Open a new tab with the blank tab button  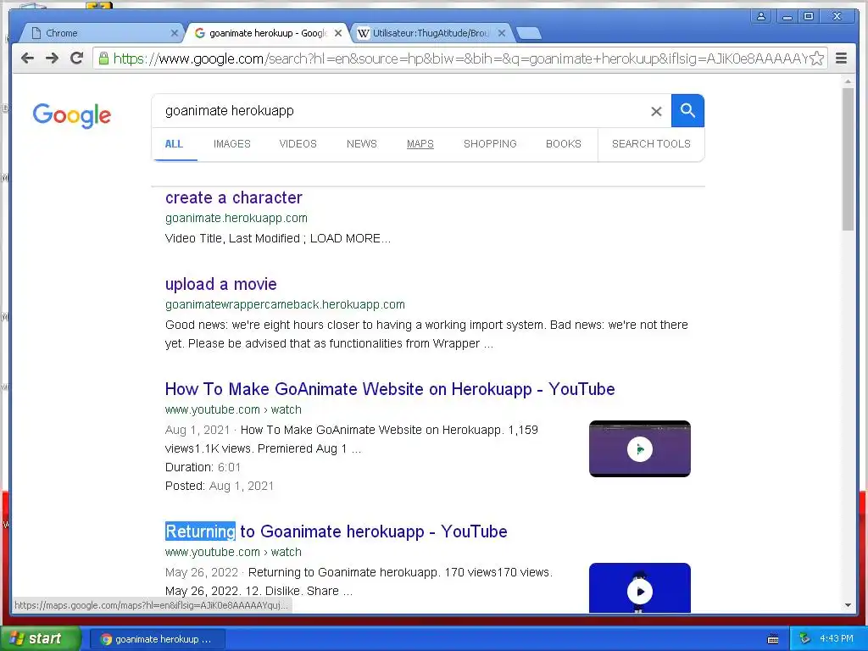click(529, 33)
